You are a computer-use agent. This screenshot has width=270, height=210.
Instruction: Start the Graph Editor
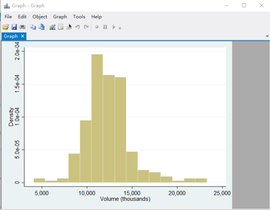pos(52,27)
